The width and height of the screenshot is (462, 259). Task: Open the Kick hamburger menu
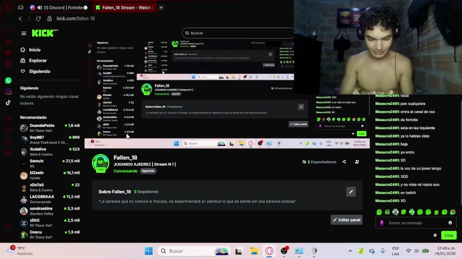point(24,33)
